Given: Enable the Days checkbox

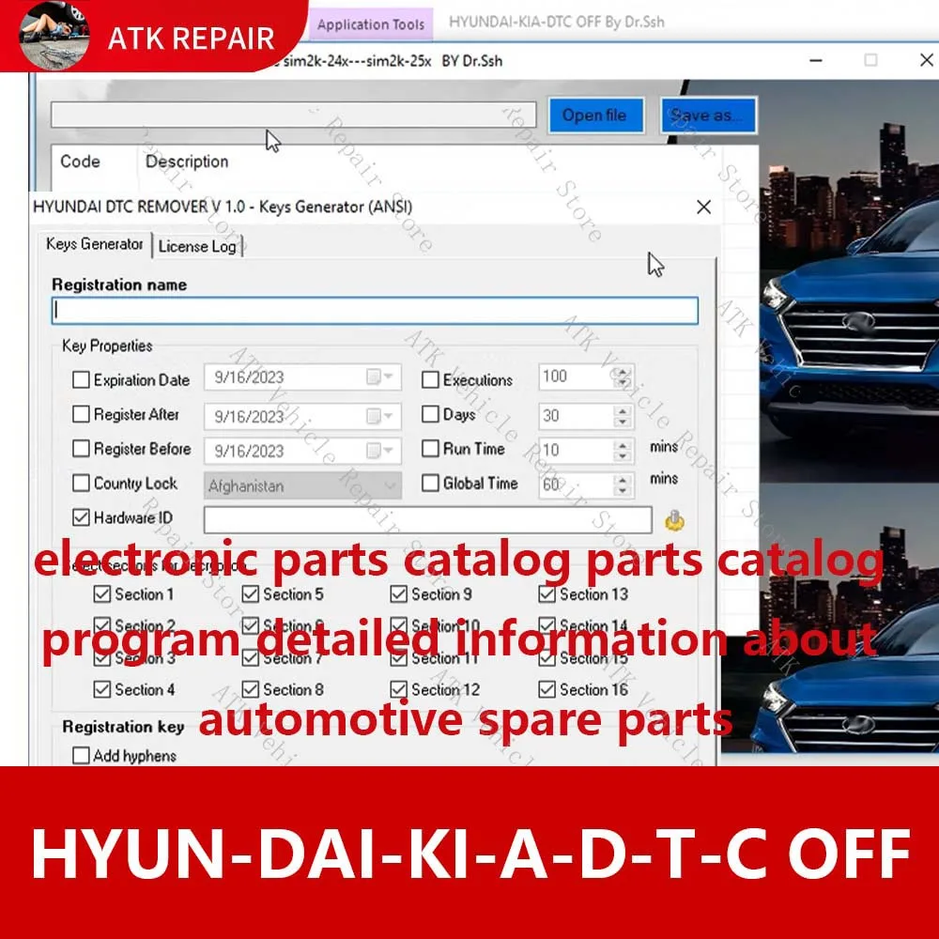Looking at the screenshot, I should point(430,414).
